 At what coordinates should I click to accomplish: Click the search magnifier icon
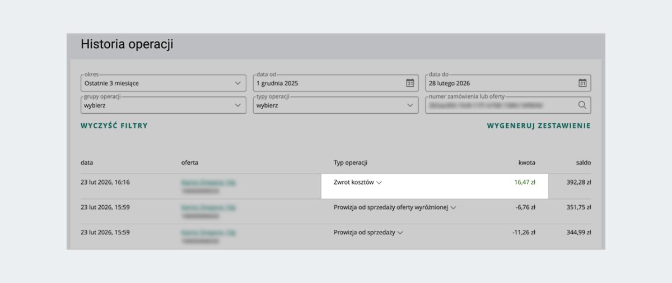tap(582, 105)
